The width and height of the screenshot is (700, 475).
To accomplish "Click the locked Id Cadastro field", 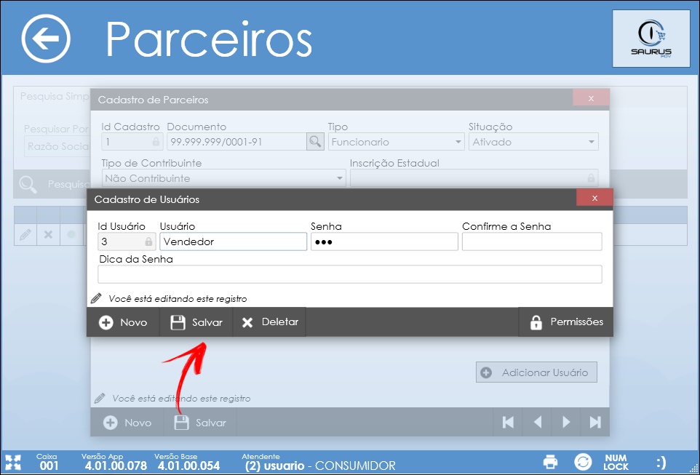I will coord(131,142).
